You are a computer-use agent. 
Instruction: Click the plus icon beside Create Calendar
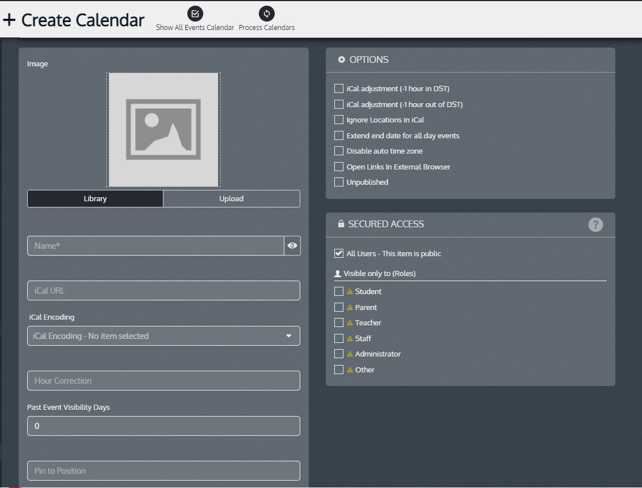(10, 19)
